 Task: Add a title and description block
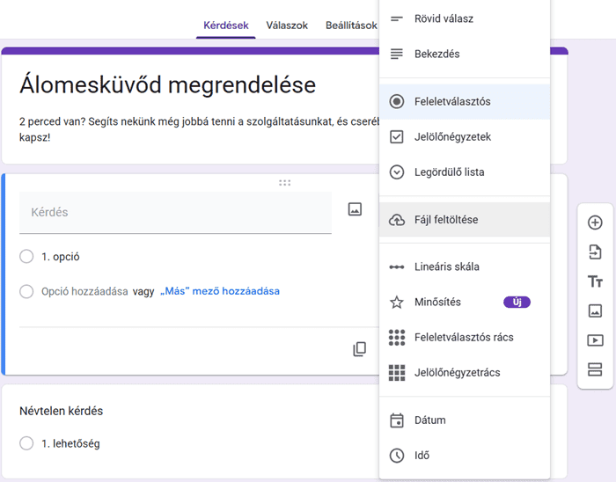(x=595, y=281)
